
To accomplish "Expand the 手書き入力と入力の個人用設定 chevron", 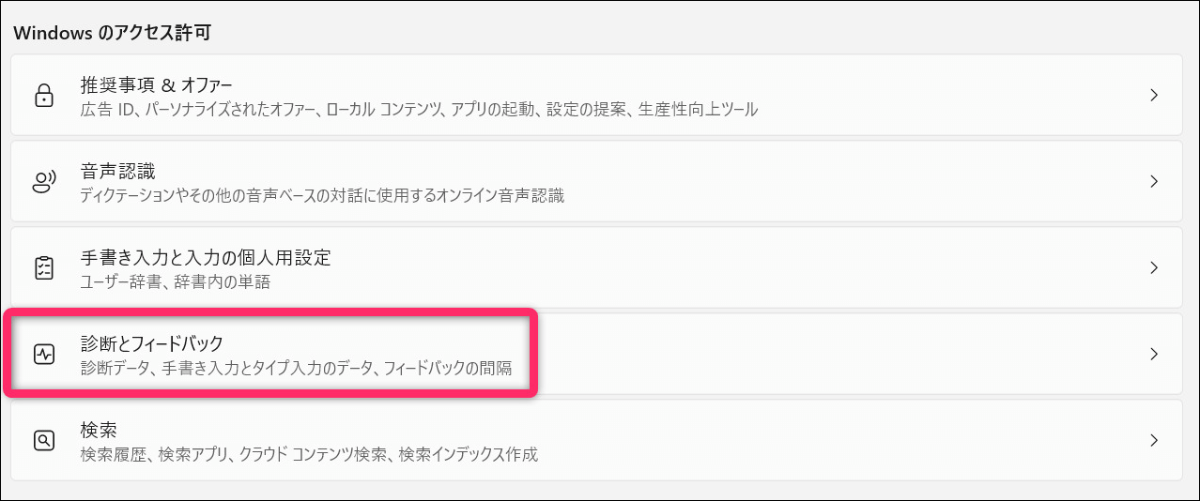I will [x=1154, y=268].
